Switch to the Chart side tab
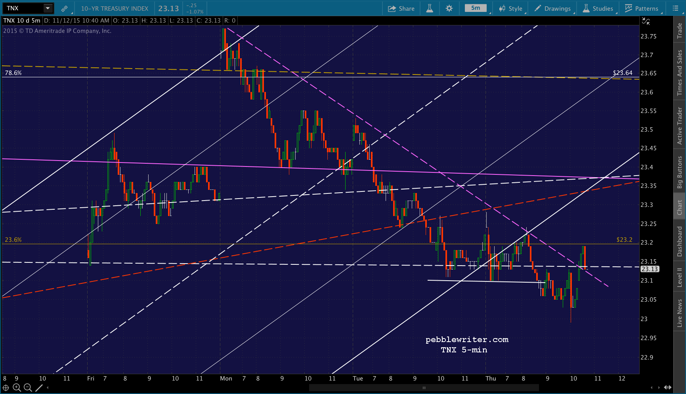686x394 pixels. 680,207
